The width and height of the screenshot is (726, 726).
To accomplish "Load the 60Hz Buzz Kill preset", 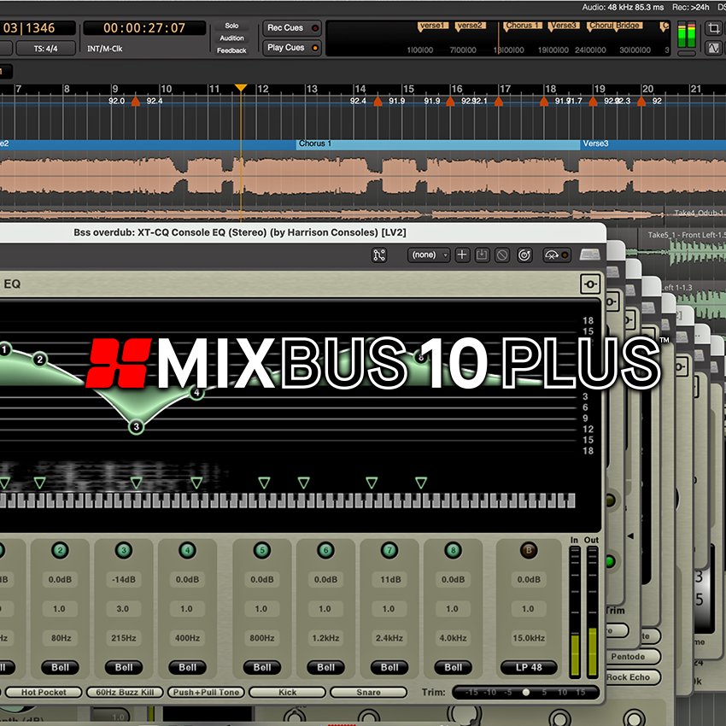I will tap(124, 693).
